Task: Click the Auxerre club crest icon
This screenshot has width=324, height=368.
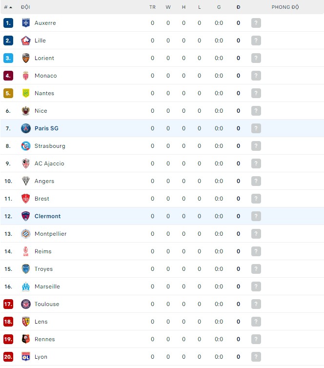Action: click(x=26, y=23)
